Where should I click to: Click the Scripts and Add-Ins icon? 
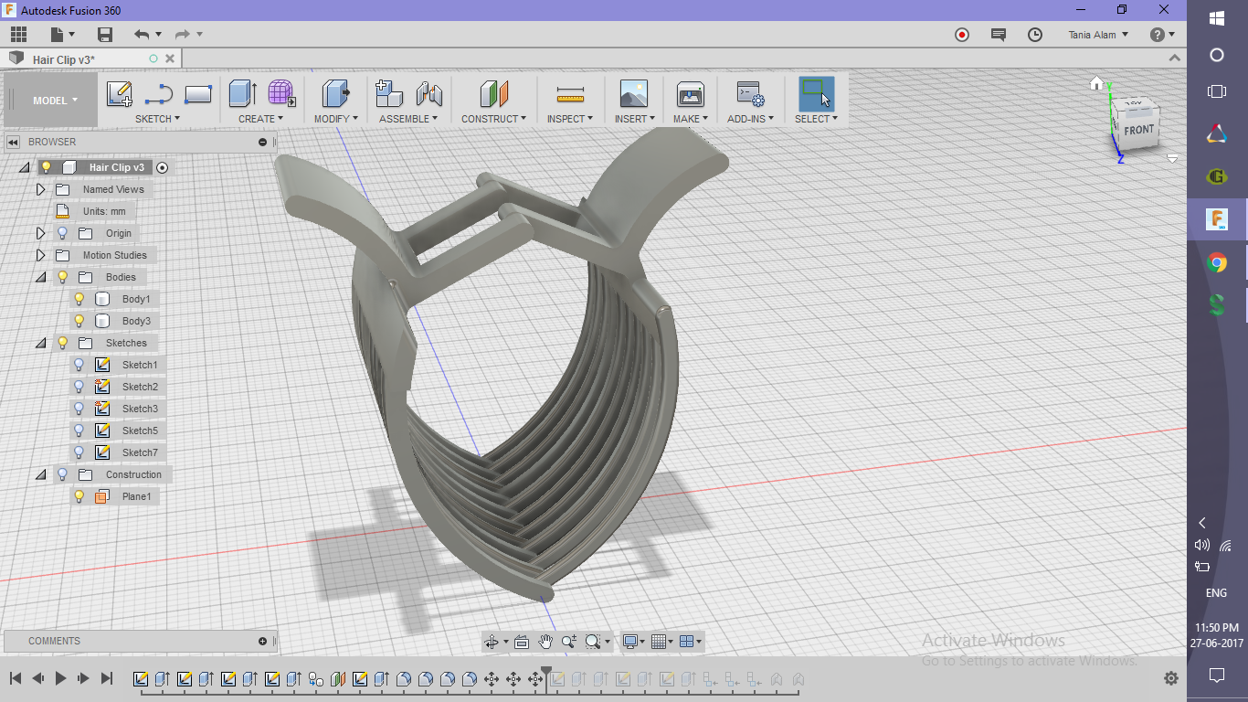750,93
